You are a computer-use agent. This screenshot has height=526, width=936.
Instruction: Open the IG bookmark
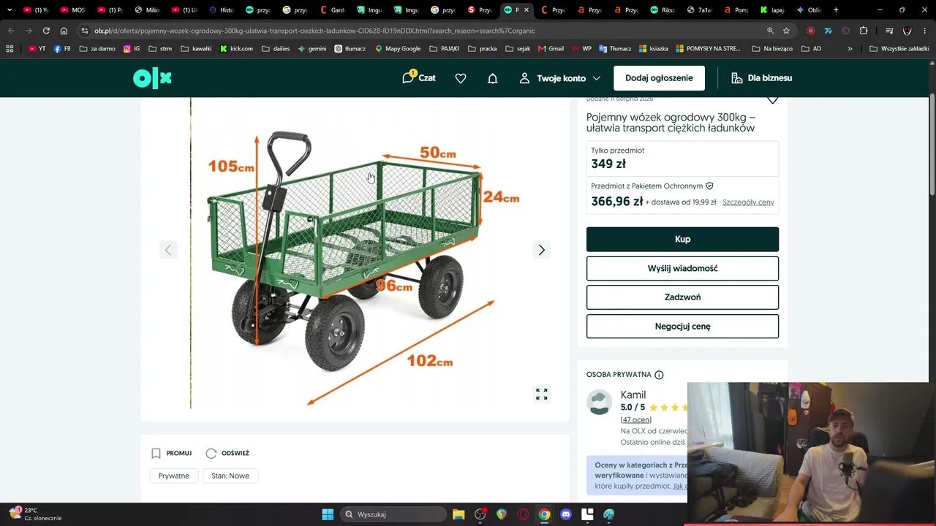(x=132, y=49)
